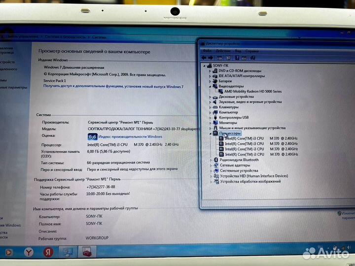
Task: Collapse the Процессоры category
Action: 211,133
